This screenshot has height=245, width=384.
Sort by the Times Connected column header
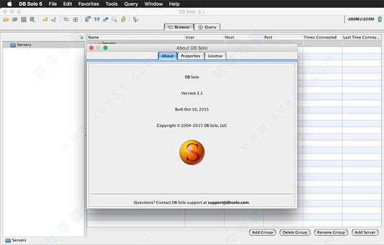click(x=323, y=37)
